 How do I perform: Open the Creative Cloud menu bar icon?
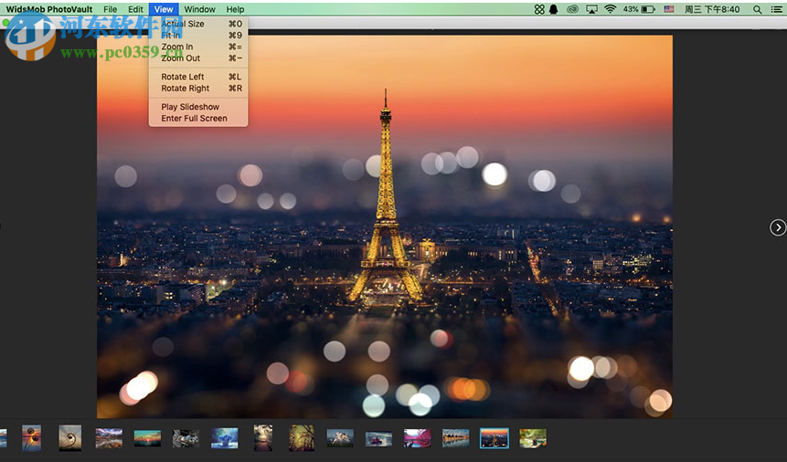(573, 9)
